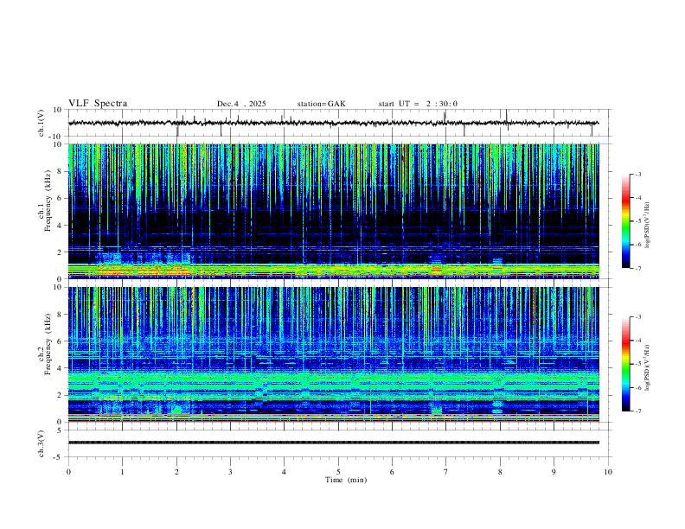Screen dimensions: 685x529
Task: Click the "-7" tick on ch.2 colorbar
Action: coord(638,411)
